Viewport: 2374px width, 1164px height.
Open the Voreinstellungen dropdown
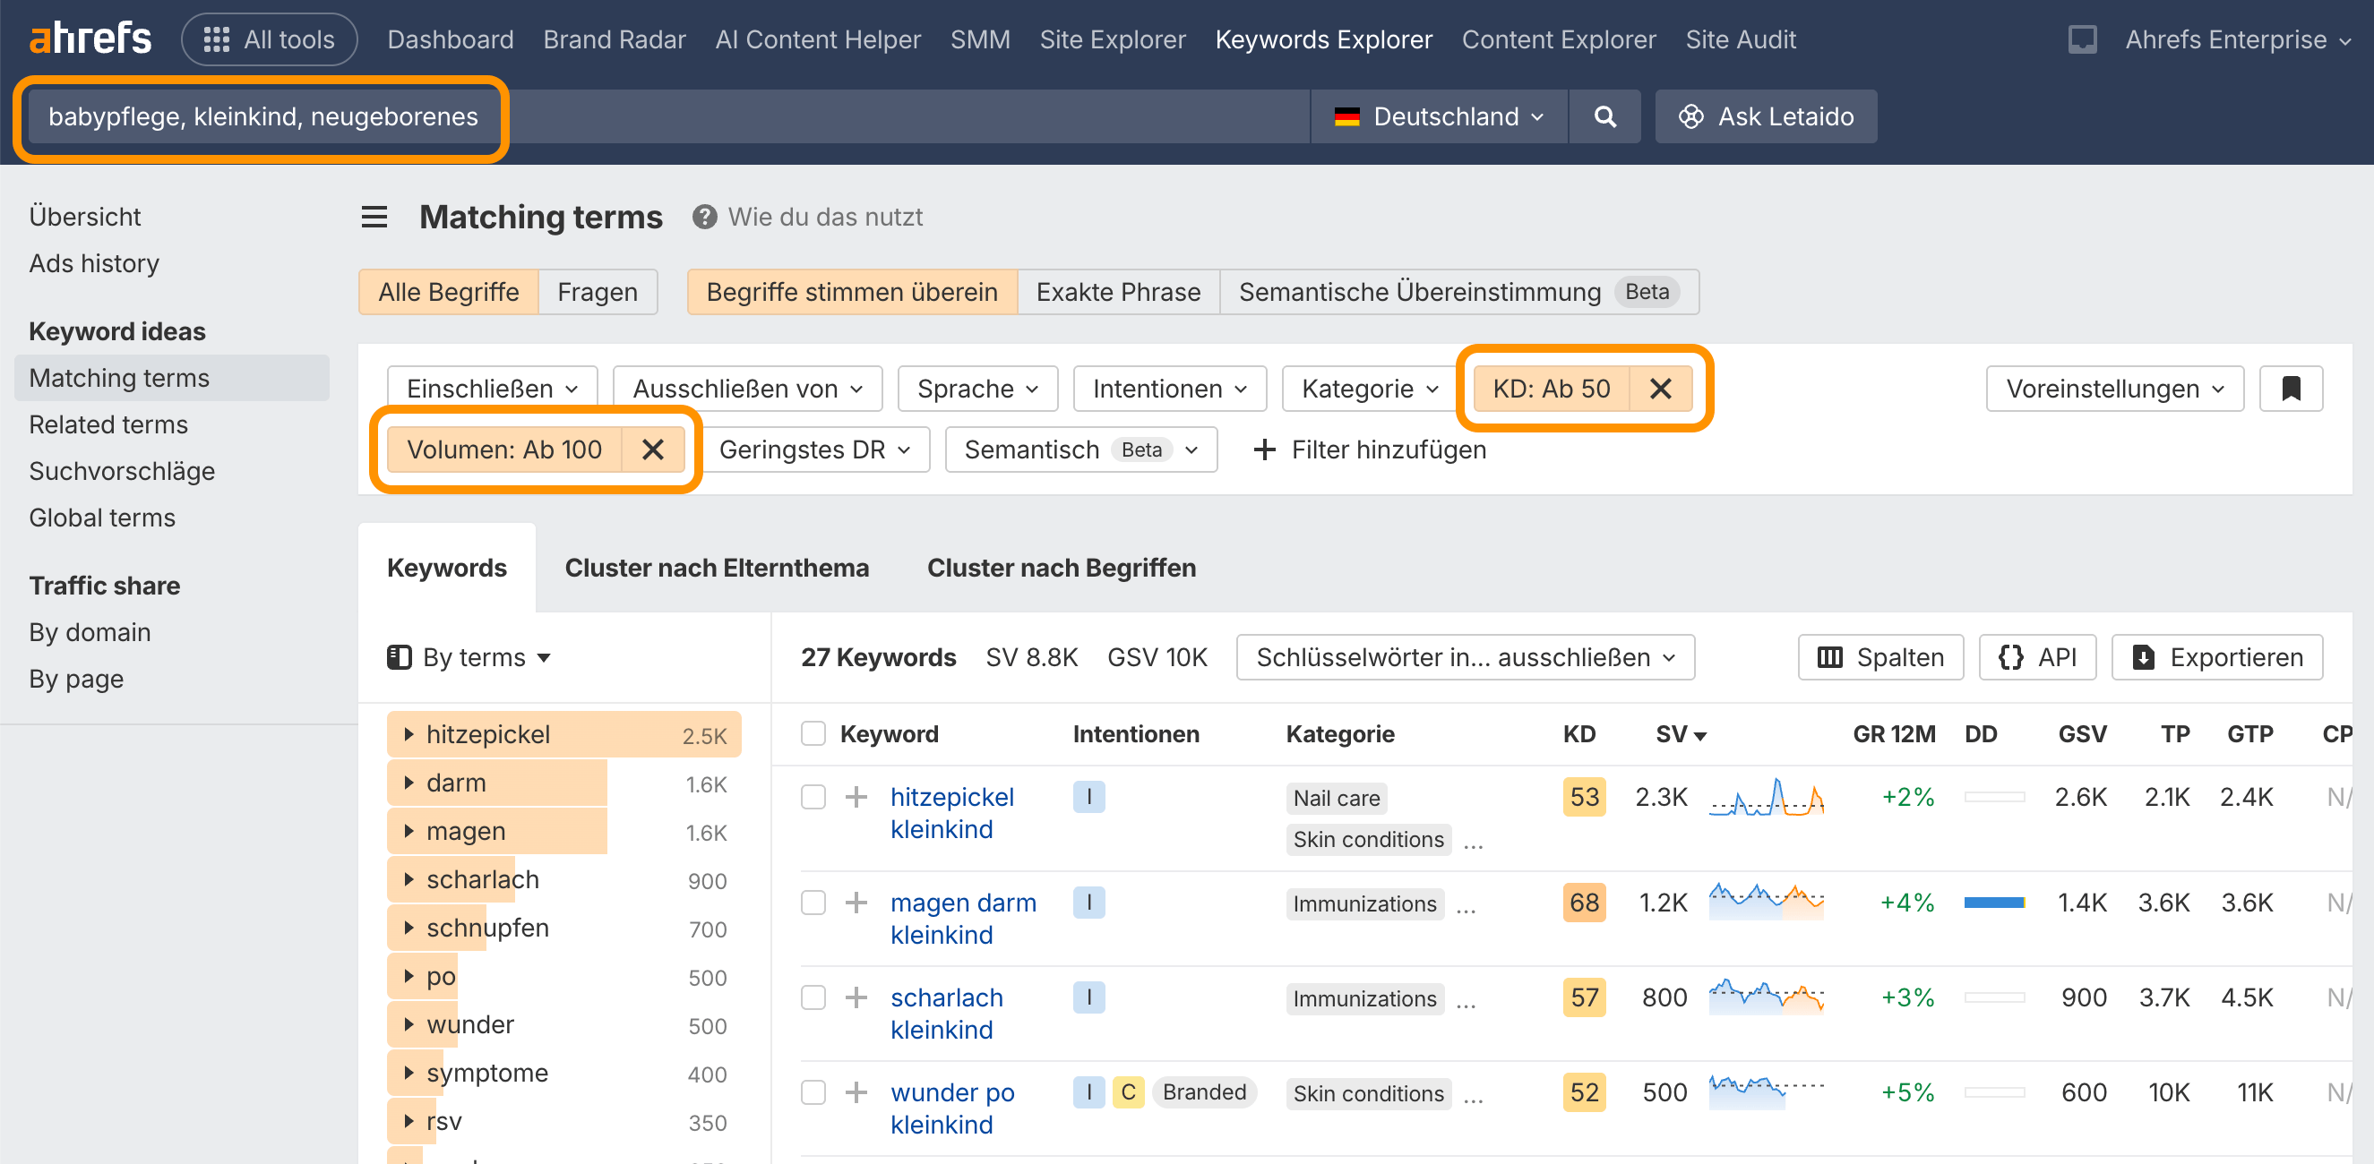[x=2115, y=389]
